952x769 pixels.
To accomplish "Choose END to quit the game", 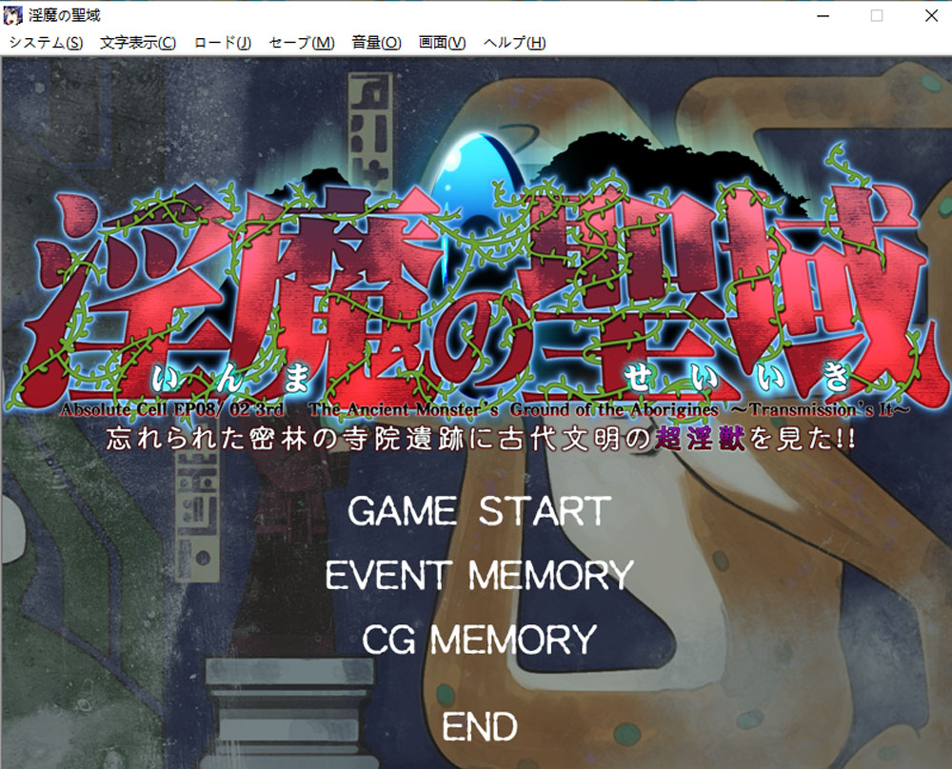I will (x=480, y=726).
